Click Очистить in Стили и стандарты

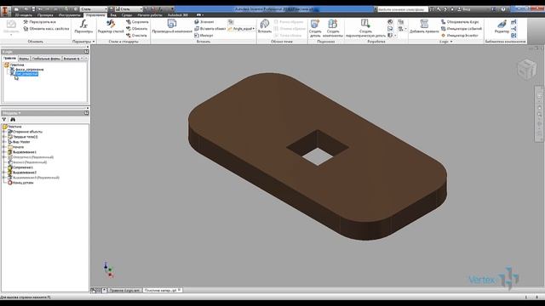tap(136, 36)
